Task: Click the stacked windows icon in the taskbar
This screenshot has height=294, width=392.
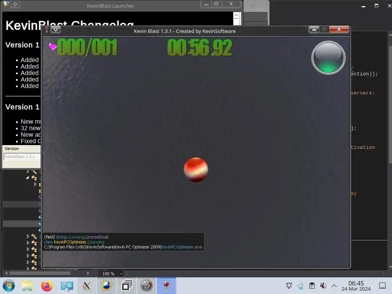Action: (x=127, y=286)
